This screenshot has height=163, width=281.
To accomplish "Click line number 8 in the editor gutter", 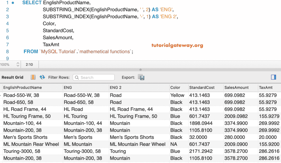I will point(8,51).
